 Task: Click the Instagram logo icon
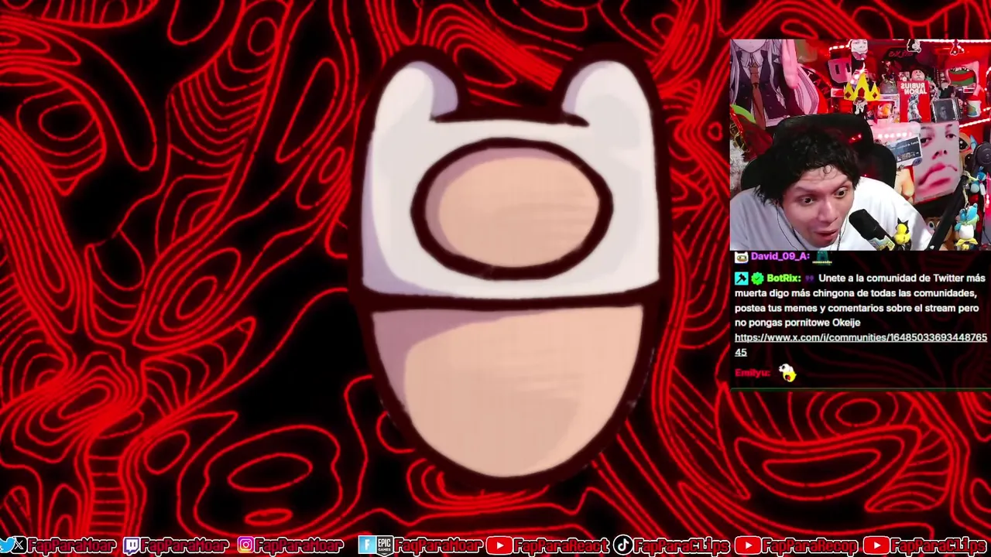pyautogui.click(x=245, y=545)
